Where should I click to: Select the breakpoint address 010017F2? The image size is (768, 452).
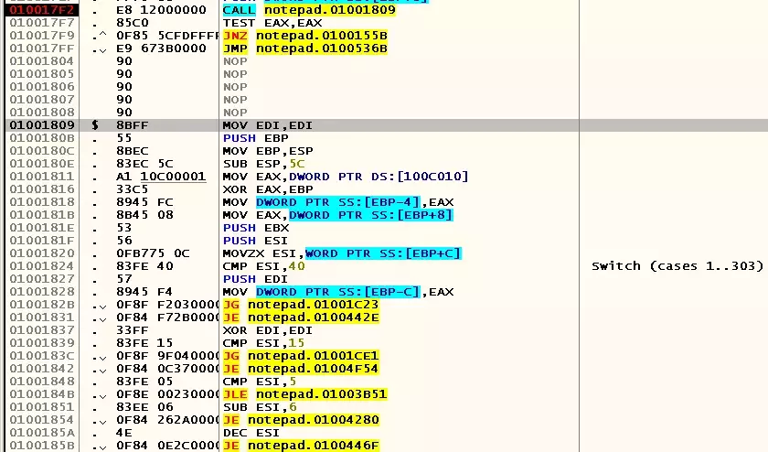point(42,10)
